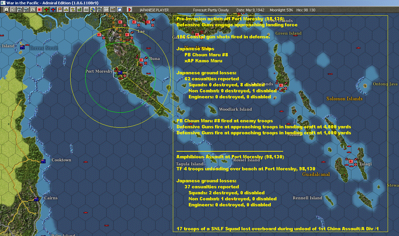Click the OP toolbar button
399x236 pixels.
point(106,10)
